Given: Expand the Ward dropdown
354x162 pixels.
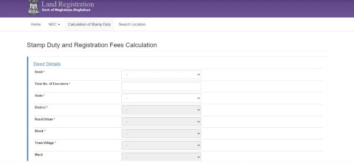Looking at the screenshot, I should pyautogui.click(x=161, y=157).
